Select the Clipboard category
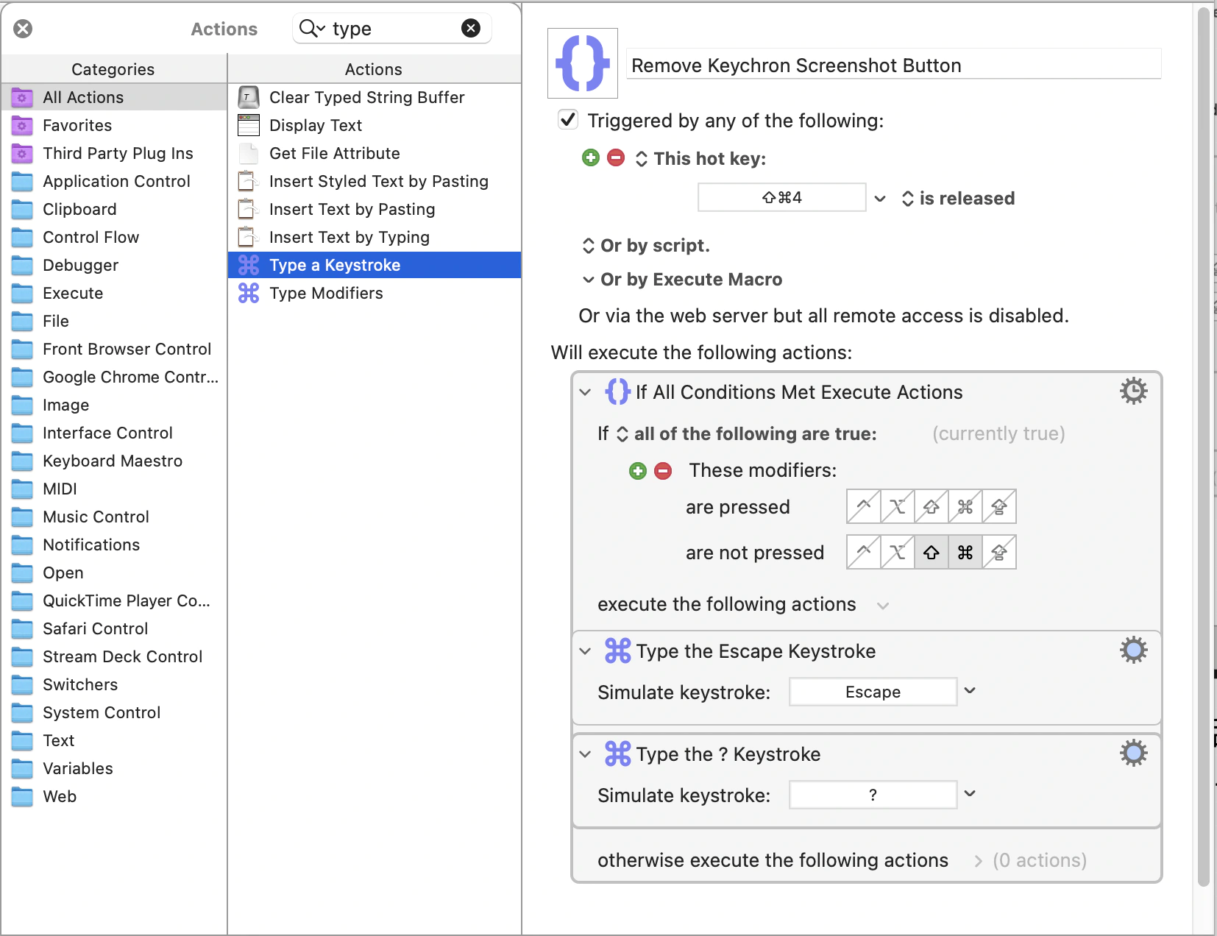Viewport: 1217px width, 936px height. point(79,209)
